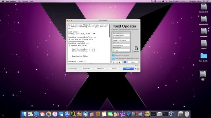The width and height of the screenshot is (211, 118).
Task: Open System Preferences from the Dock
Action: point(135,114)
